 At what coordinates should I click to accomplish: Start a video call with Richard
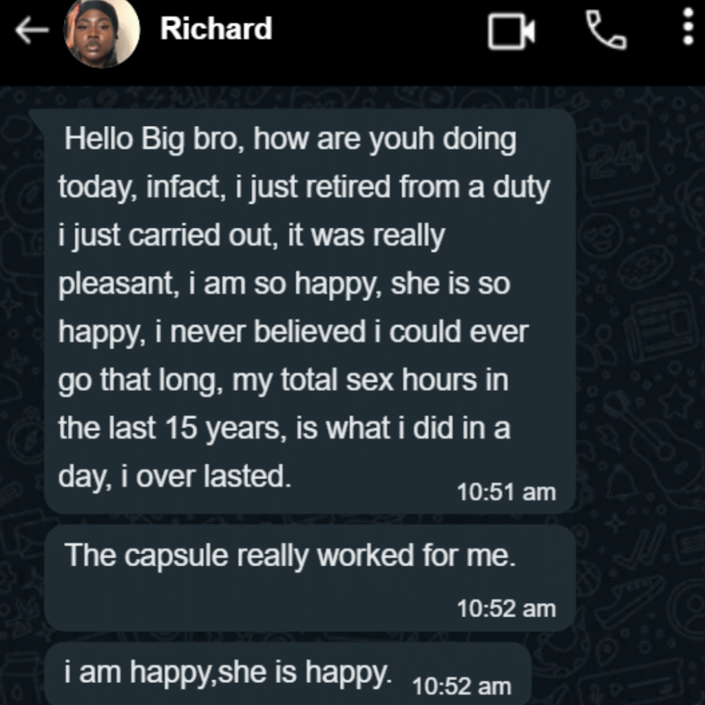[x=511, y=32]
